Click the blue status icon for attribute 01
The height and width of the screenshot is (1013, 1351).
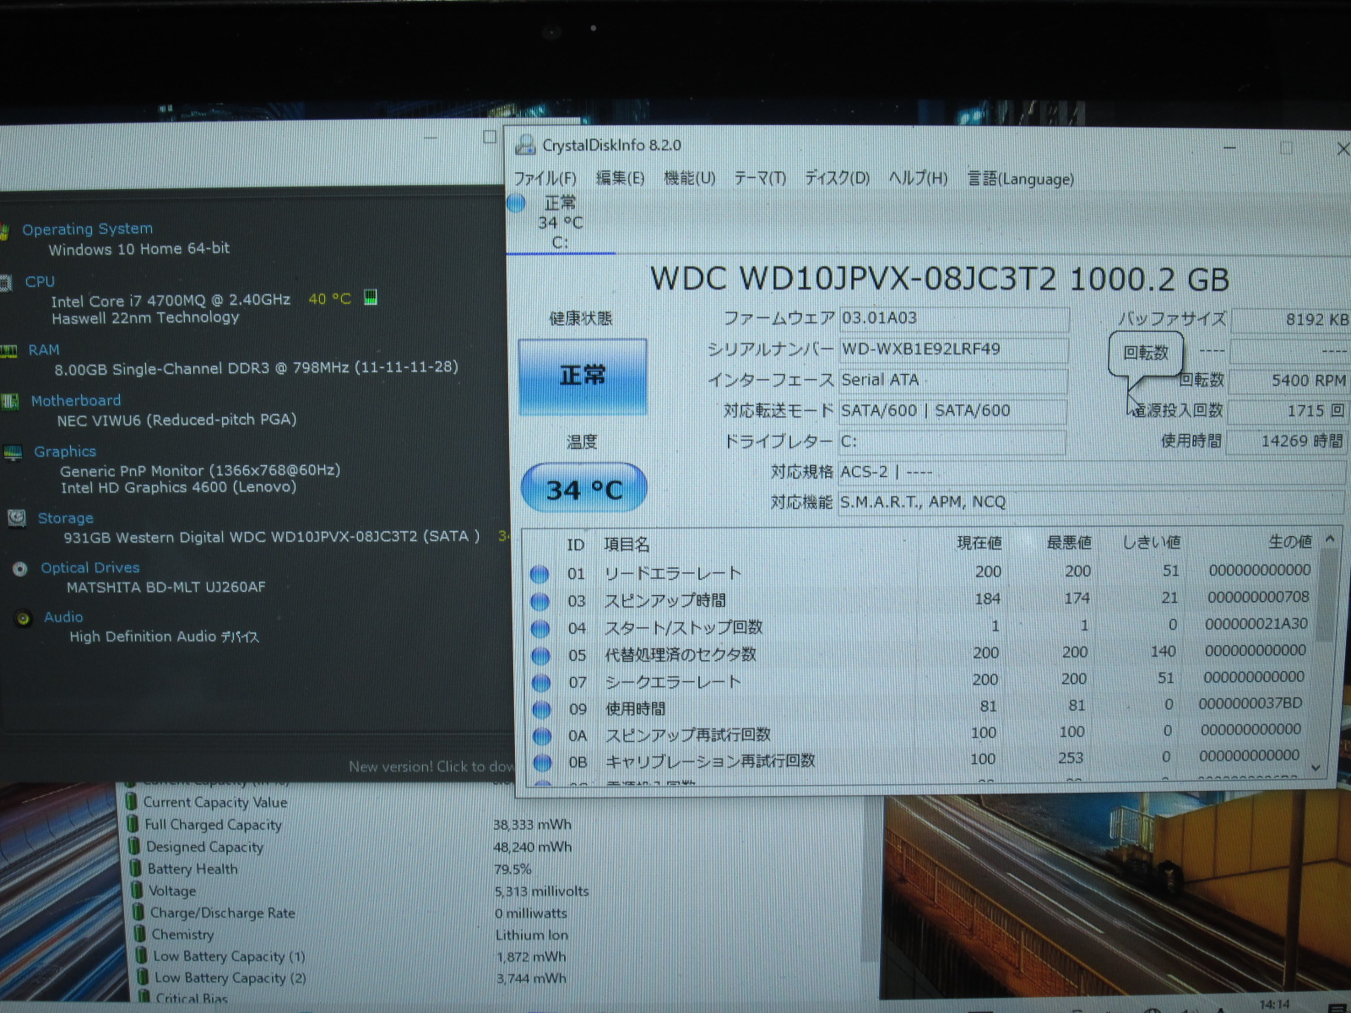pyautogui.click(x=540, y=574)
